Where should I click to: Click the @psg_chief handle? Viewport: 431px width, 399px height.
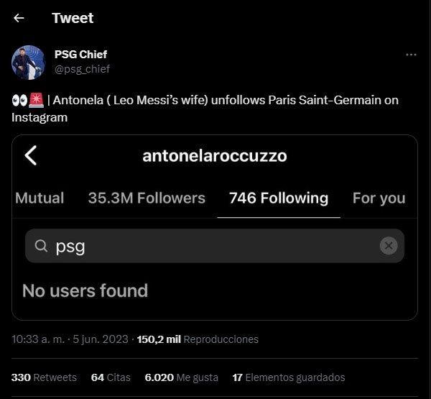point(82,69)
